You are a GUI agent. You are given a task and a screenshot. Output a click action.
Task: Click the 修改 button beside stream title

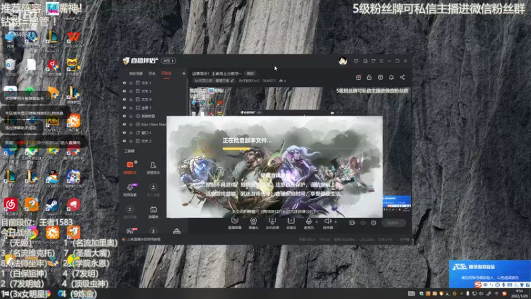click(x=250, y=74)
